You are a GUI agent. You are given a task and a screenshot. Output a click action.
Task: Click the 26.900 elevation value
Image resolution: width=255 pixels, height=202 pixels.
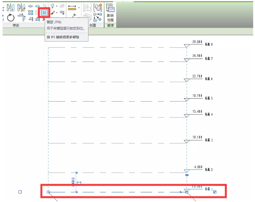pyautogui.click(x=197, y=56)
